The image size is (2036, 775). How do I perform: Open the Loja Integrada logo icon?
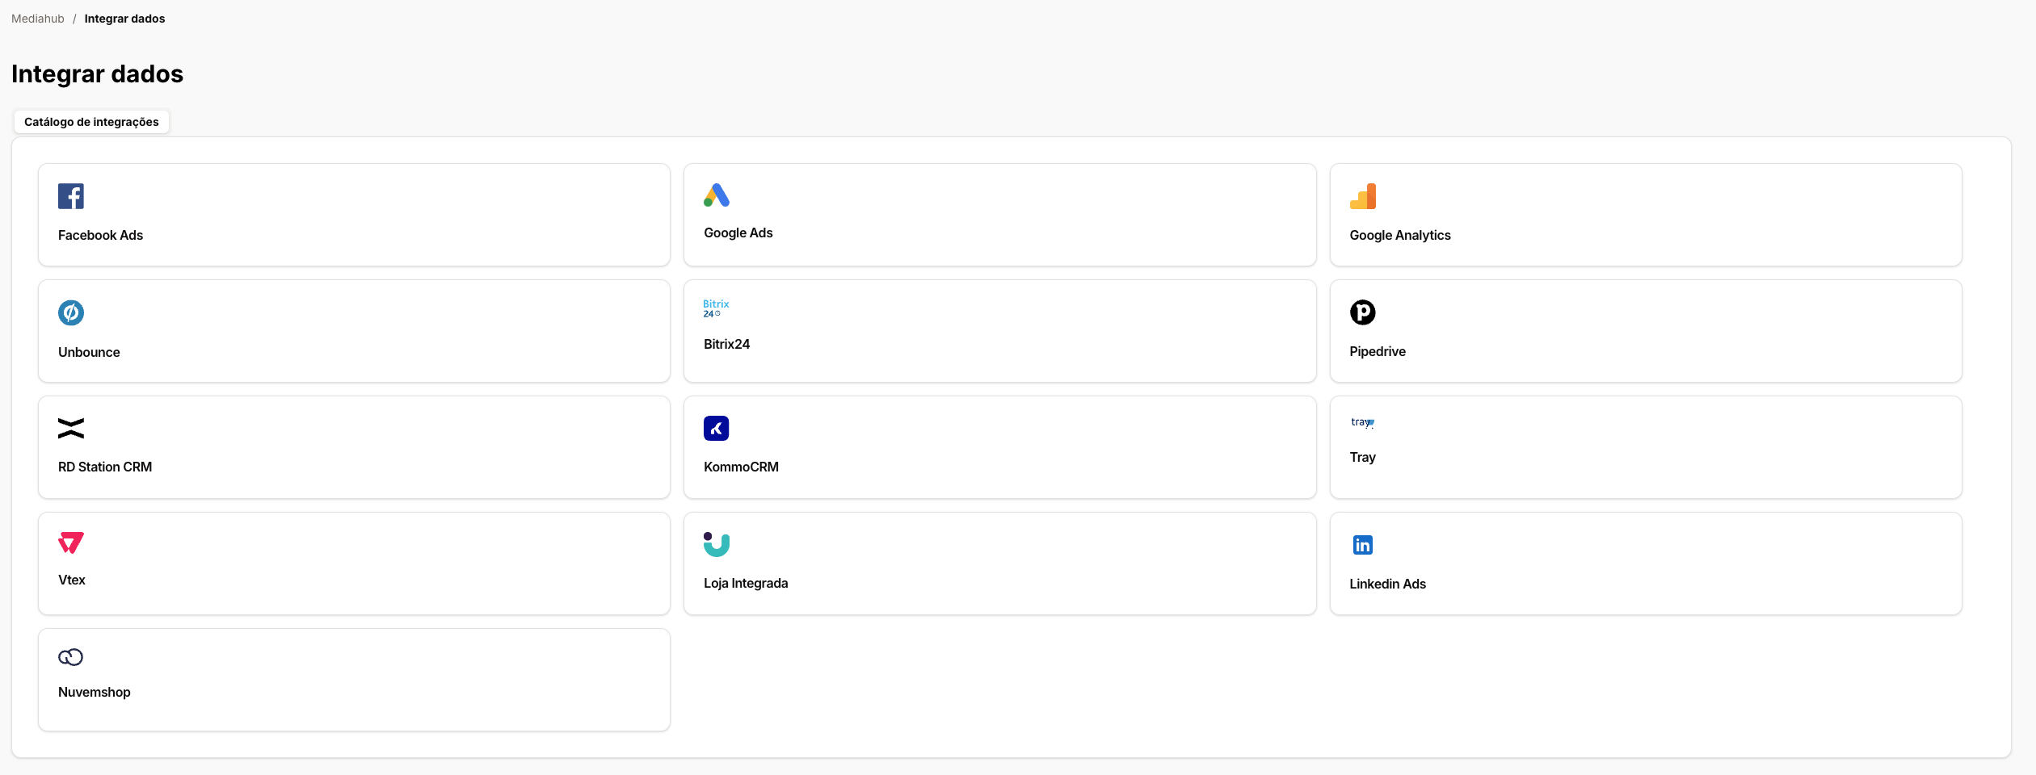(x=716, y=545)
